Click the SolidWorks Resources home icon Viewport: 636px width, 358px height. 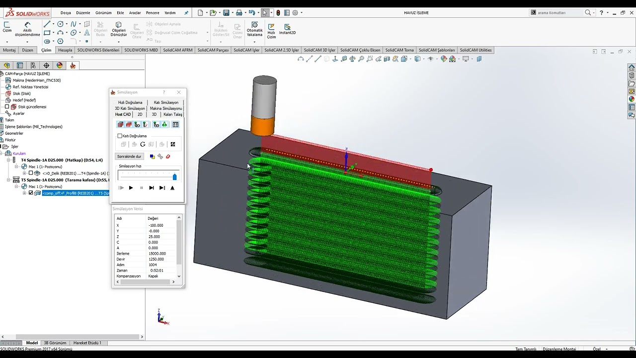point(632,68)
